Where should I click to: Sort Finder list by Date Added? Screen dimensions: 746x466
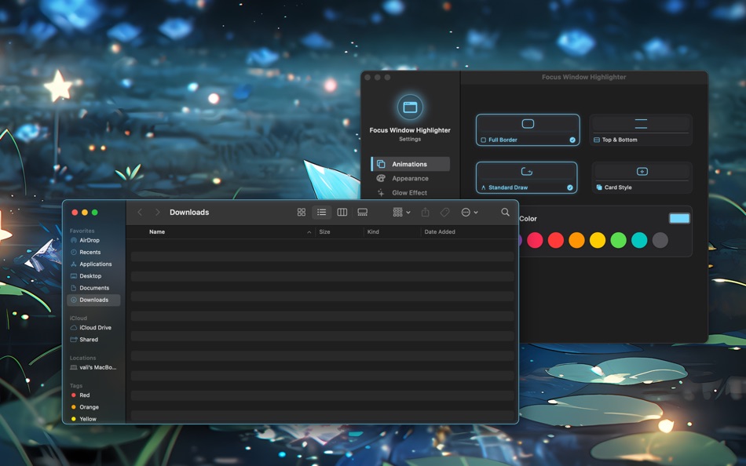[x=440, y=231]
